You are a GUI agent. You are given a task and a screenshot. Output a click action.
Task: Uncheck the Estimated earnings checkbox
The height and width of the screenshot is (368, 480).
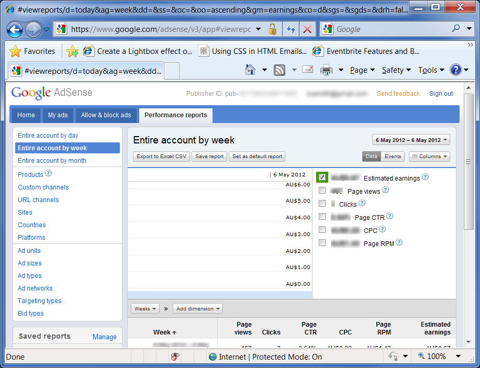(322, 177)
